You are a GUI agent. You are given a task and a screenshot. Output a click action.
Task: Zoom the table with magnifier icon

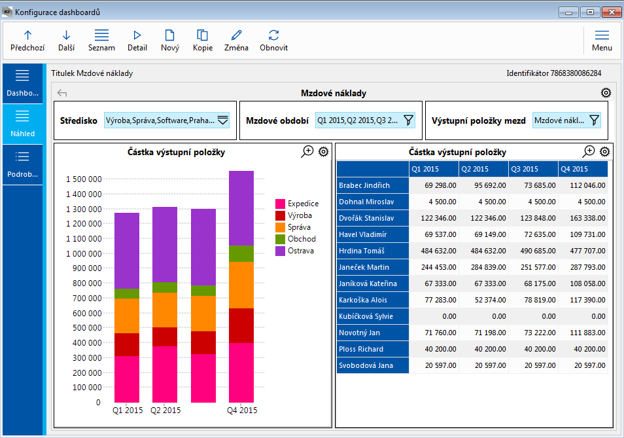point(589,151)
